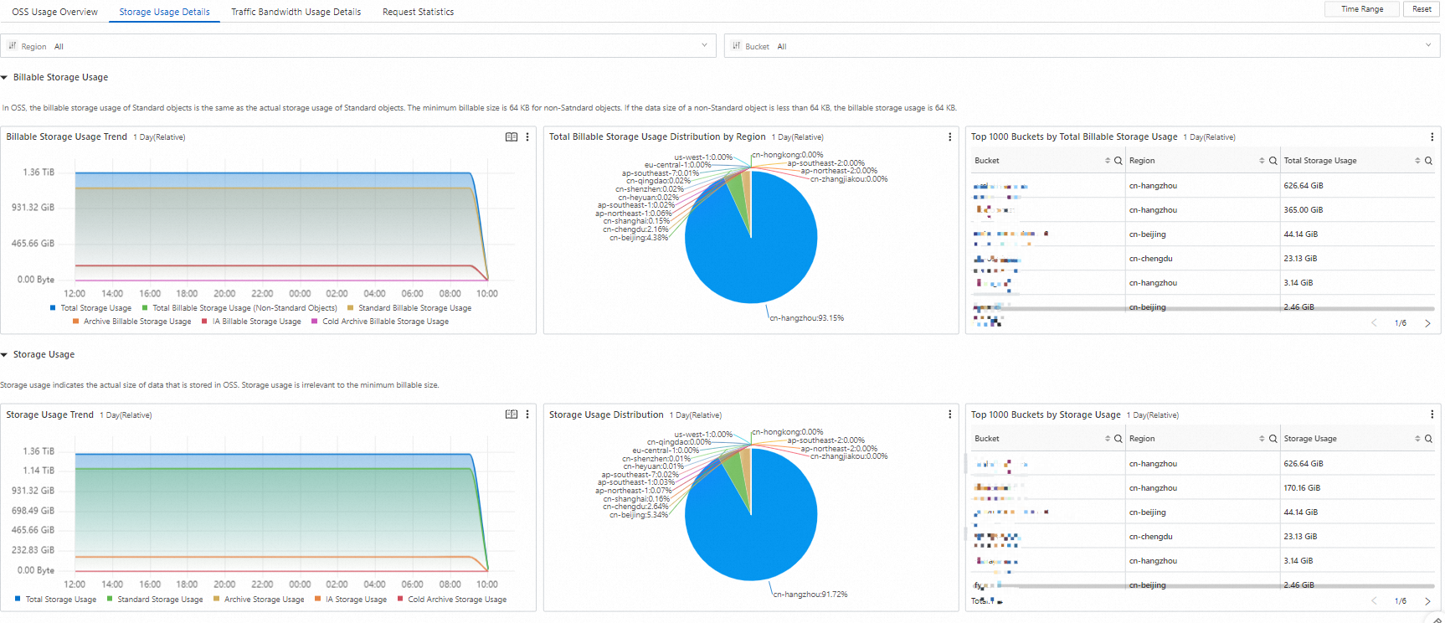The image size is (1445, 623).
Task: Search Bucket column in billable table
Action: click(x=1118, y=161)
